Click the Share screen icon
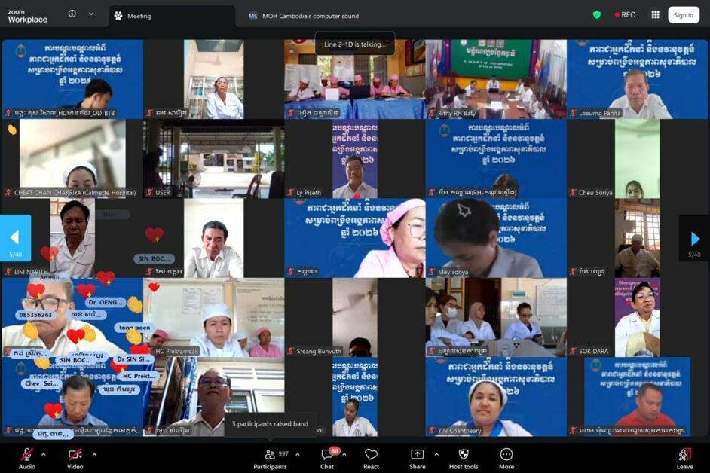This screenshot has width=710, height=473. click(x=417, y=455)
